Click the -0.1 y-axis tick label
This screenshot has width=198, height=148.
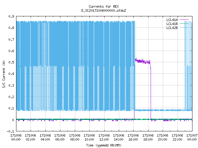10,131
